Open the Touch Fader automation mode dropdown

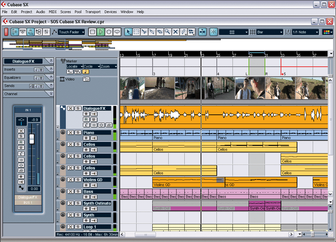(72, 32)
